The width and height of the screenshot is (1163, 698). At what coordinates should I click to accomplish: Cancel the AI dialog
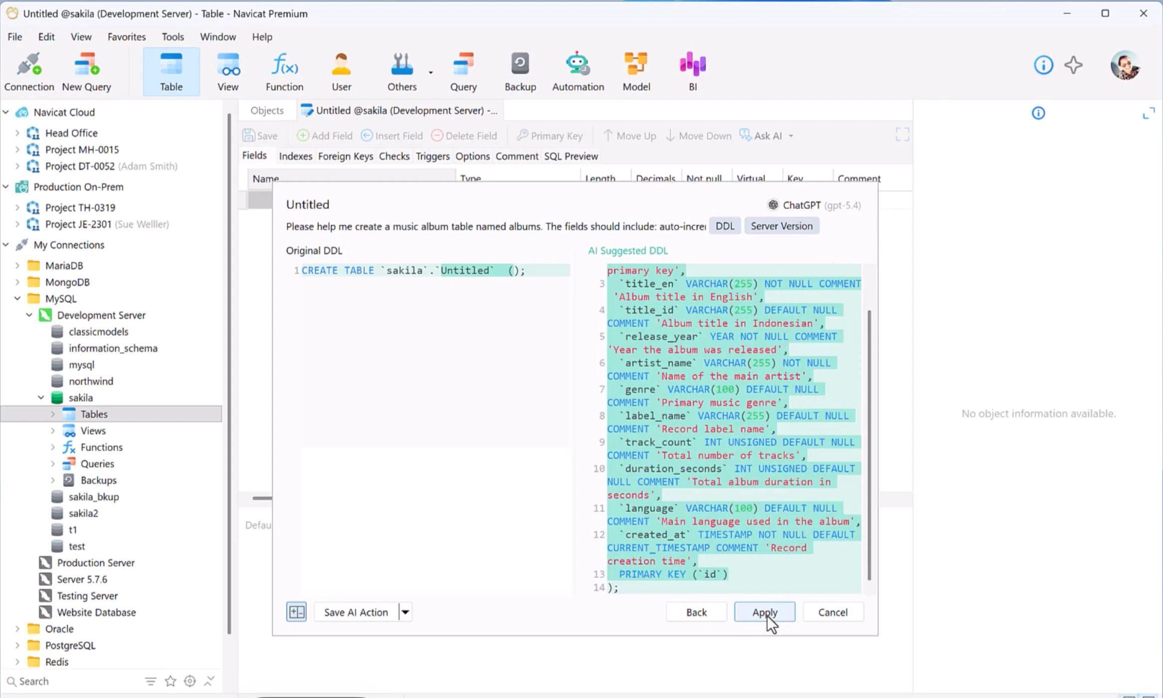(832, 612)
